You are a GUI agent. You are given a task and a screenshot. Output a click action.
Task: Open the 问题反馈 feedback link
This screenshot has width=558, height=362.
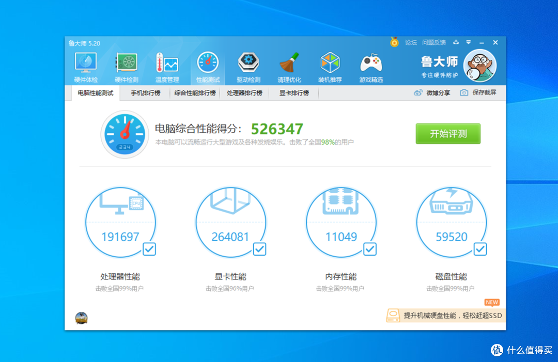click(x=434, y=43)
